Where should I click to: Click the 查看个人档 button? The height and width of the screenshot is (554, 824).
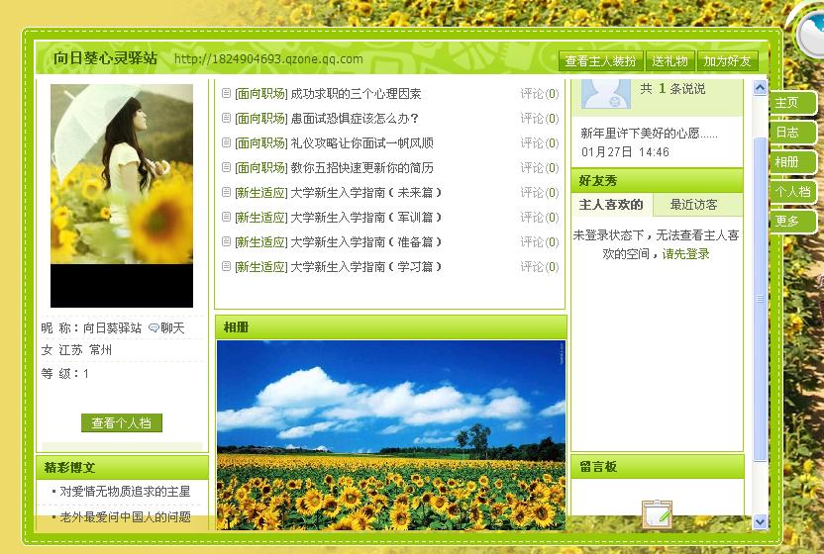[x=122, y=423]
